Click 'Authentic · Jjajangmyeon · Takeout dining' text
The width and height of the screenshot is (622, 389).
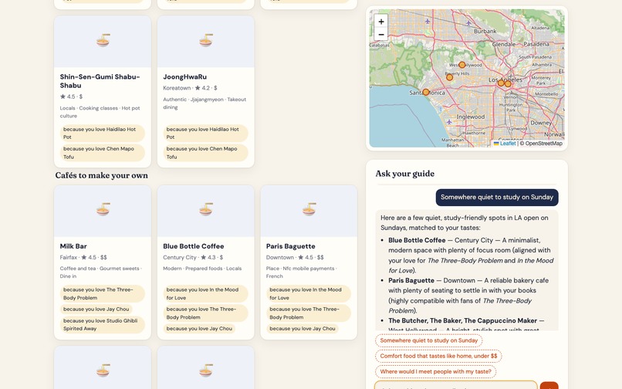205,103
